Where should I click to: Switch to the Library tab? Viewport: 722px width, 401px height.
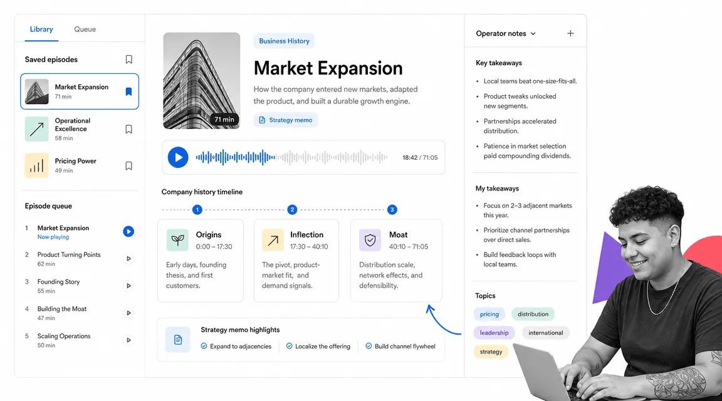(41, 29)
